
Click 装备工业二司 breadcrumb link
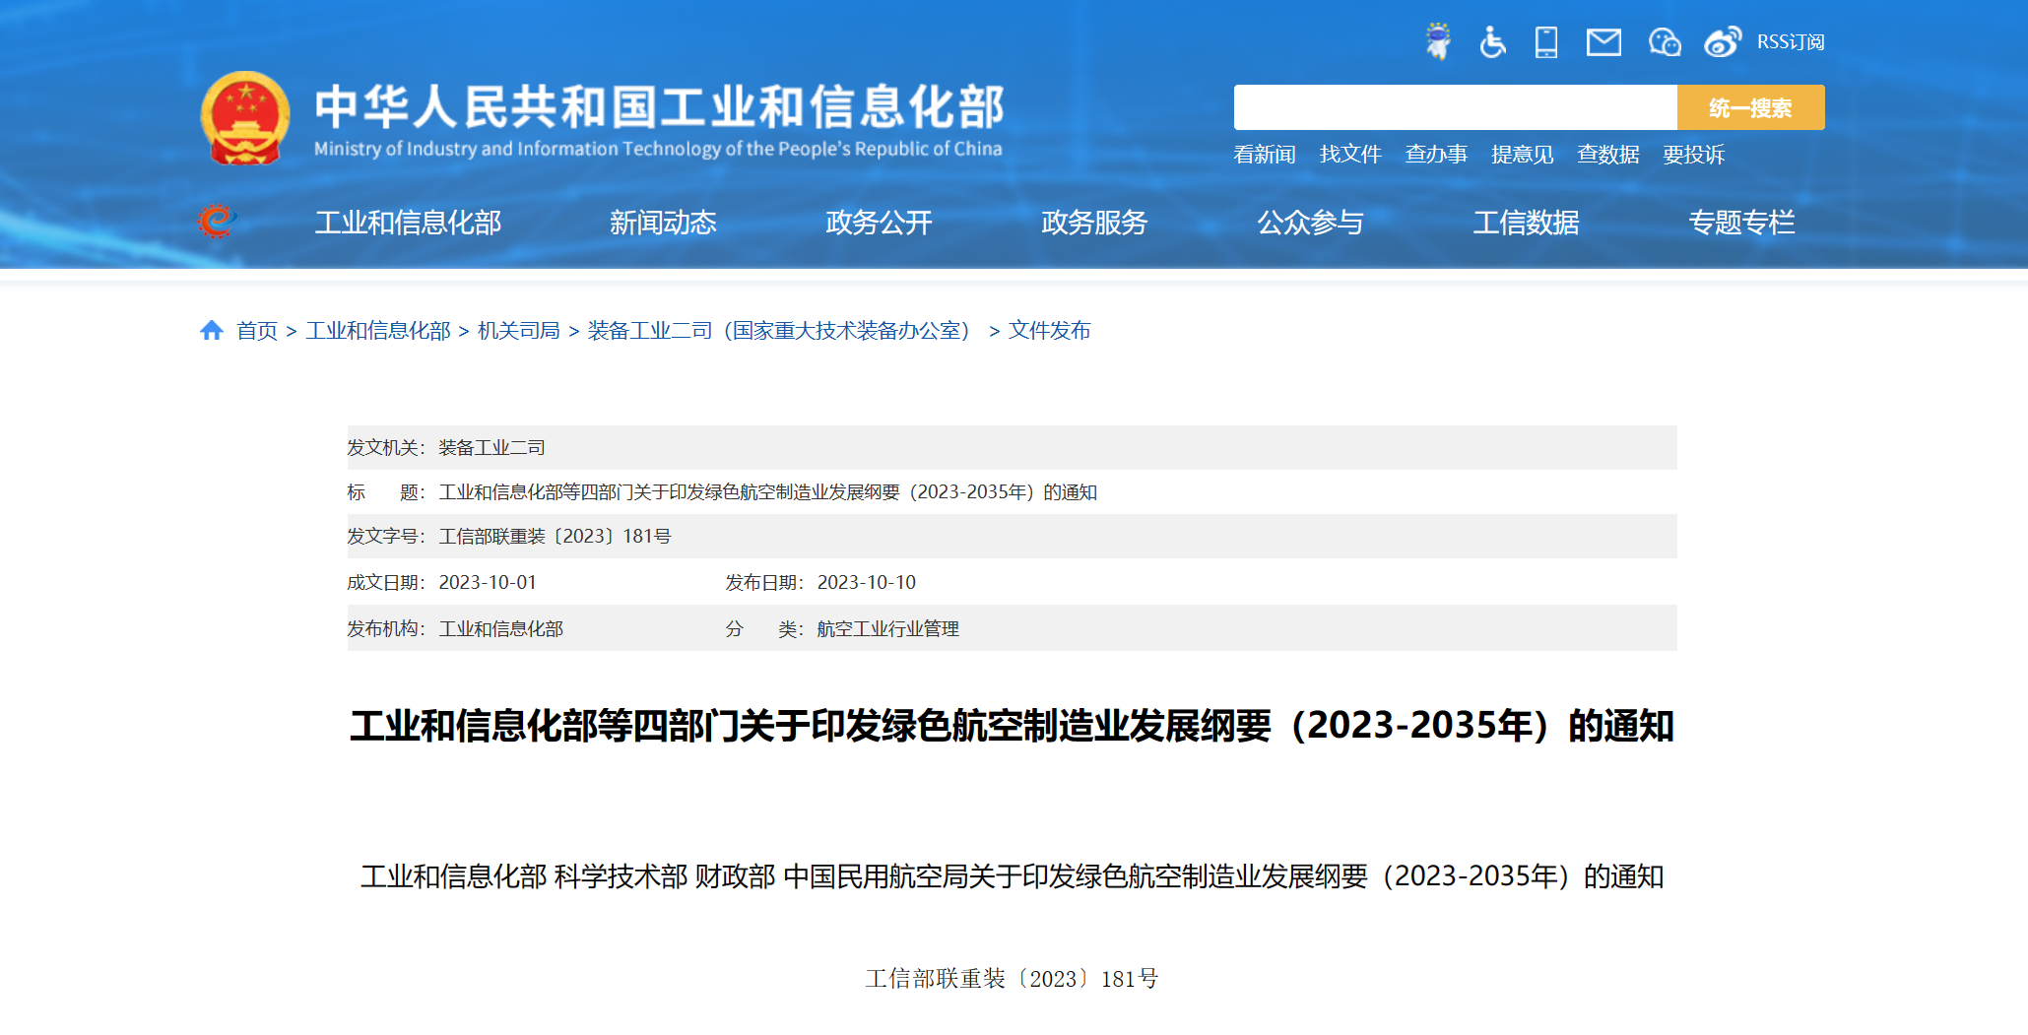coord(783,331)
